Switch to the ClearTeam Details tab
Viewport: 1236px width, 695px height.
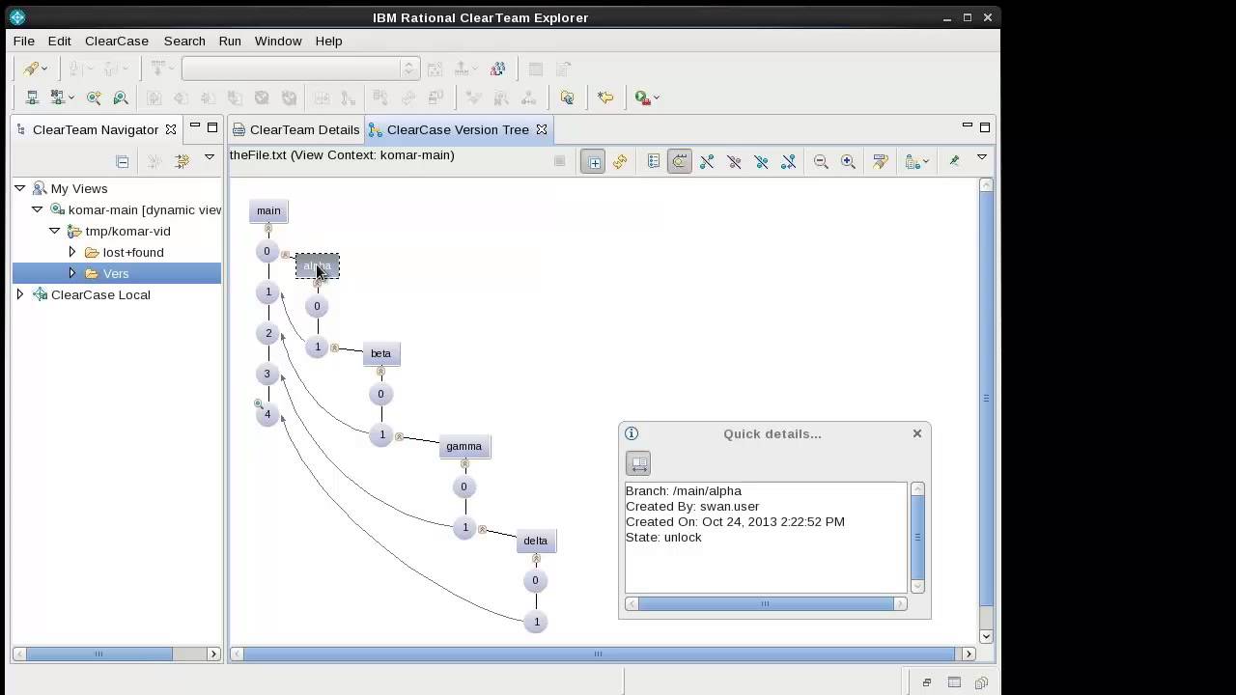[x=295, y=129]
